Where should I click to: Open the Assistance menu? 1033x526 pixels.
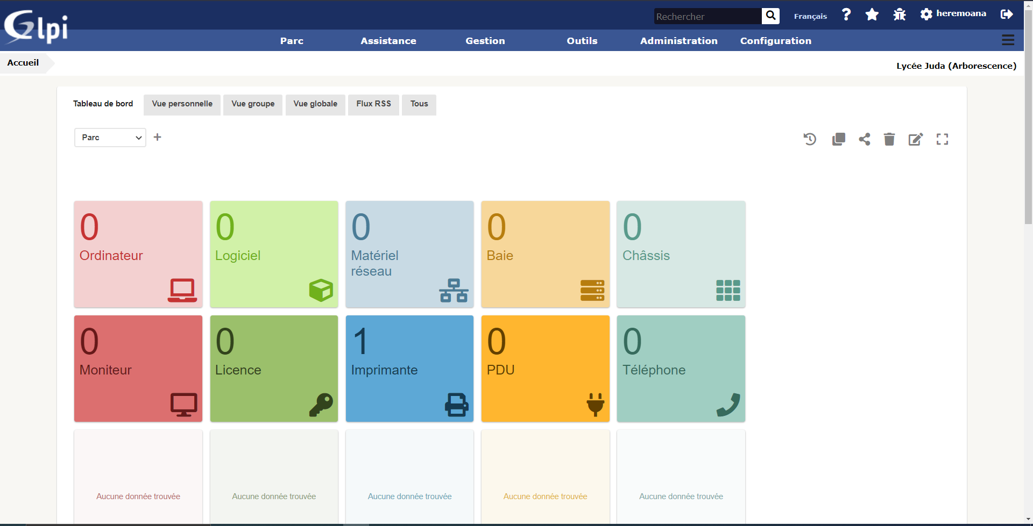tap(388, 41)
